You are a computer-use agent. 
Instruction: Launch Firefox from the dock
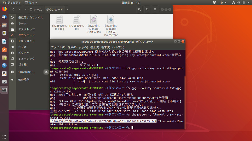click(4, 9)
